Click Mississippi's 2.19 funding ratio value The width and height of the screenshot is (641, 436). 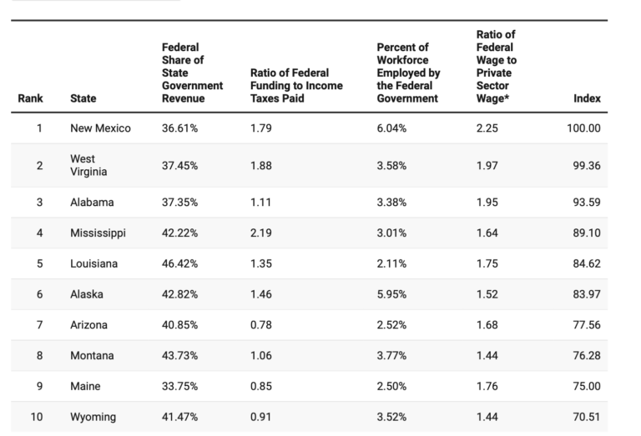coord(260,233)
